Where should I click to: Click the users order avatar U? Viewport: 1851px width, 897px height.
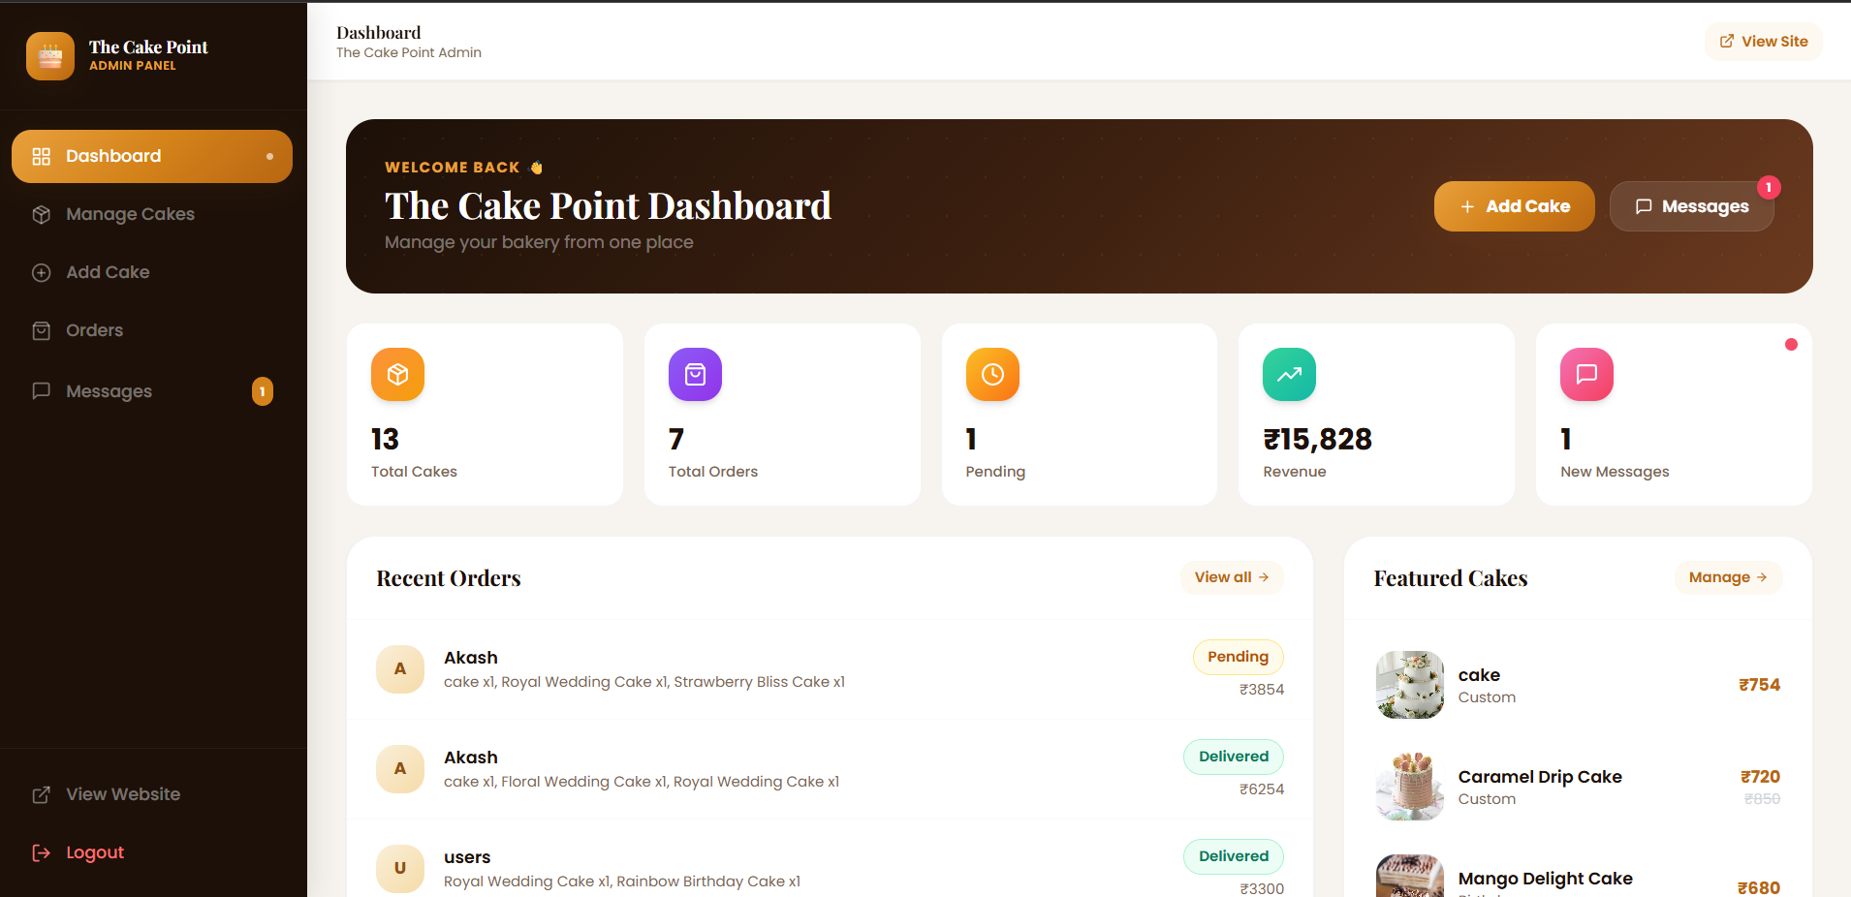click(x=400, y=868)
